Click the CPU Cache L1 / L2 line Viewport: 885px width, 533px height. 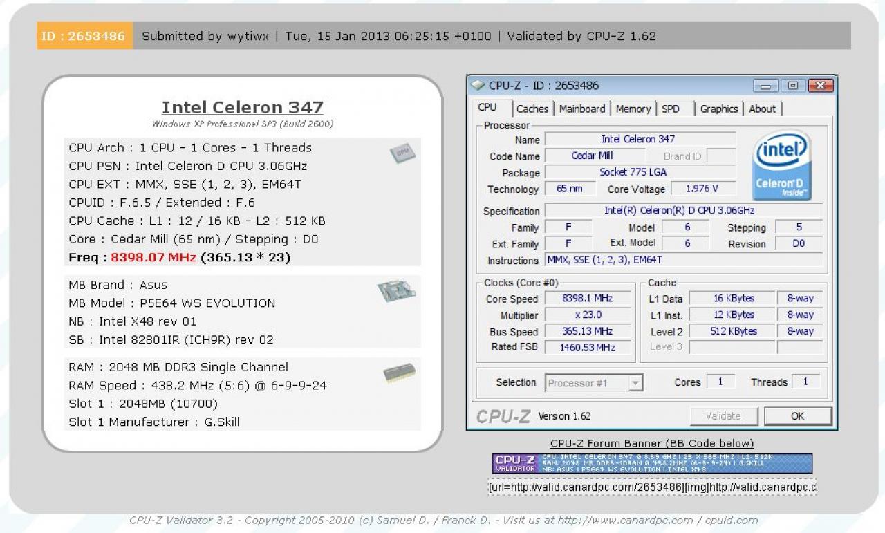197,221
